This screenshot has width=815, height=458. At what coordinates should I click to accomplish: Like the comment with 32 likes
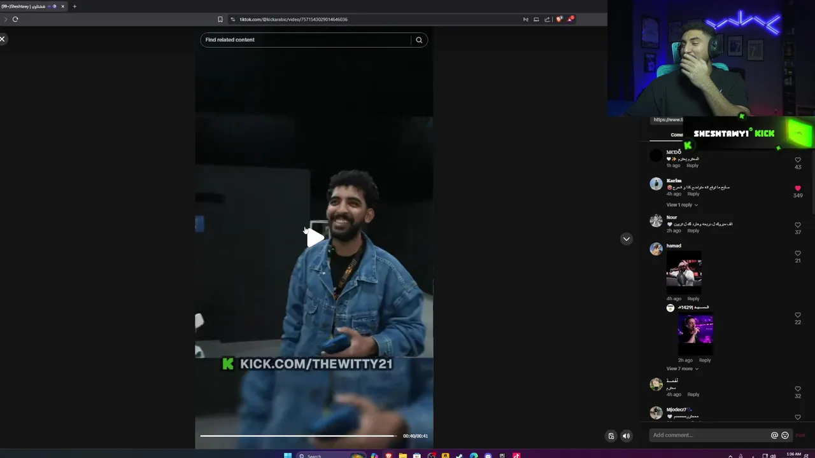798,389
